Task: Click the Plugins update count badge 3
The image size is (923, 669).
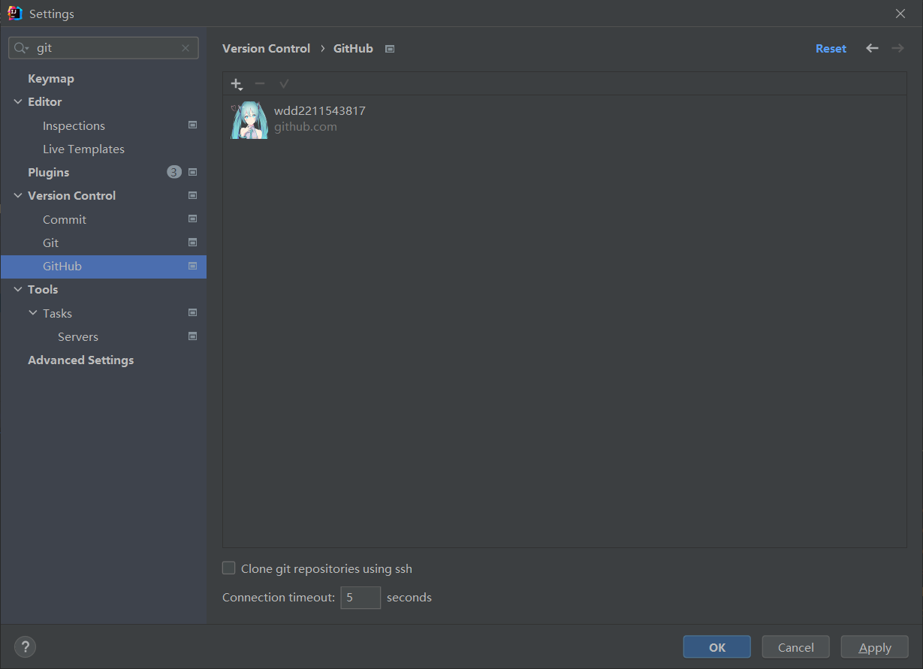Action: tap(174, 172)
